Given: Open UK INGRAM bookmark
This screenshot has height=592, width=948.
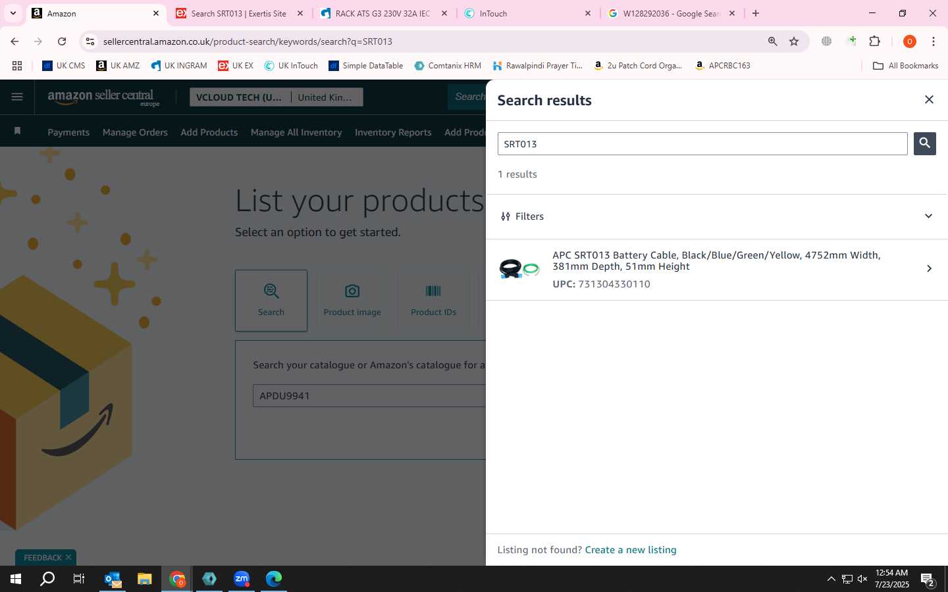Looking at the screenshot, I should click(179, 66).
